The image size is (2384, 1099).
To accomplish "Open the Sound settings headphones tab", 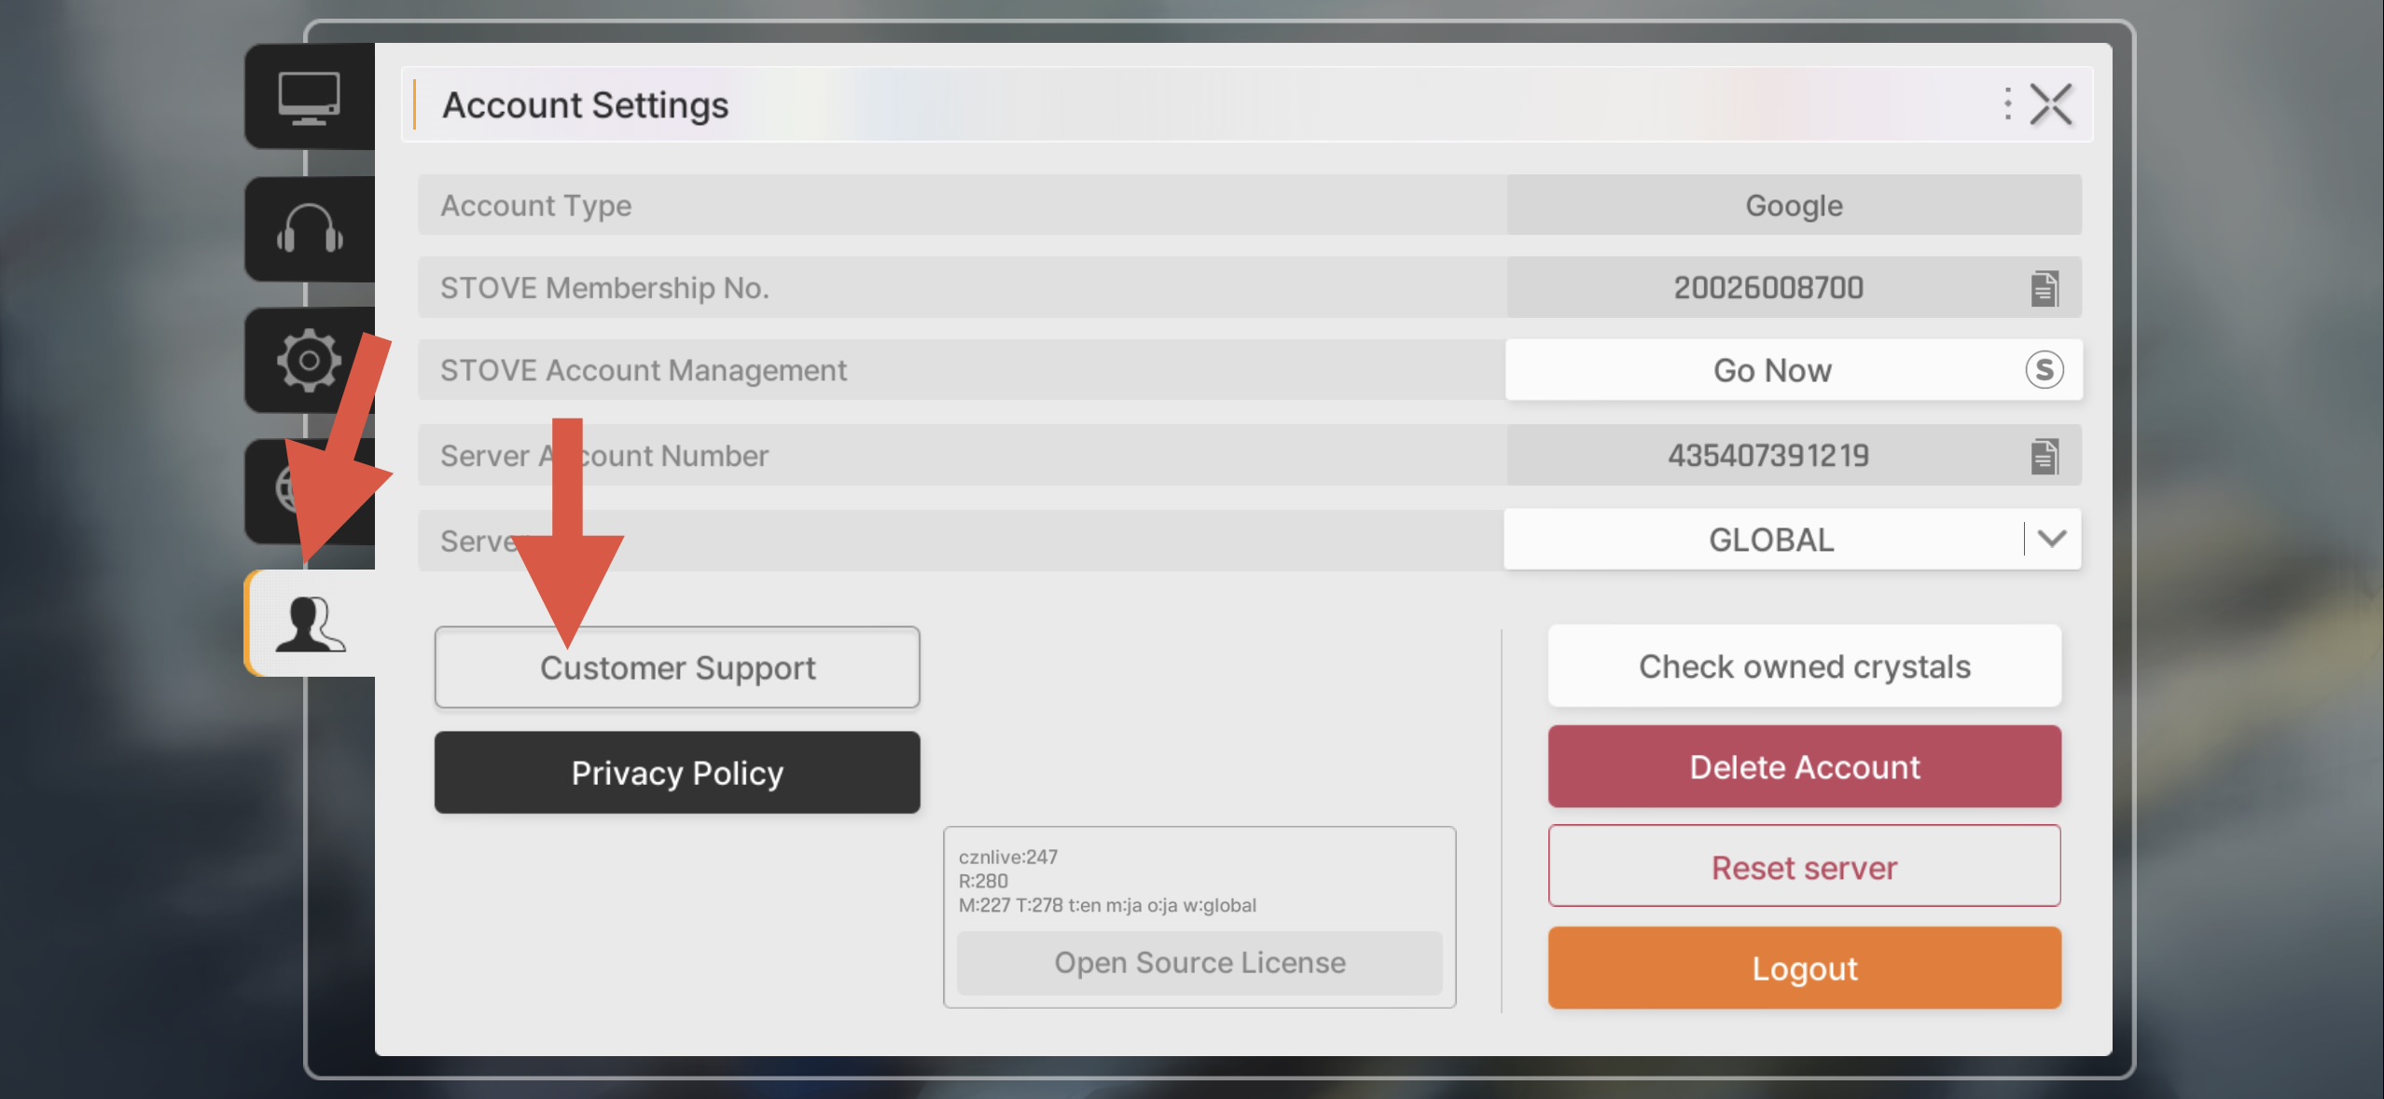I will coord(309,229).
